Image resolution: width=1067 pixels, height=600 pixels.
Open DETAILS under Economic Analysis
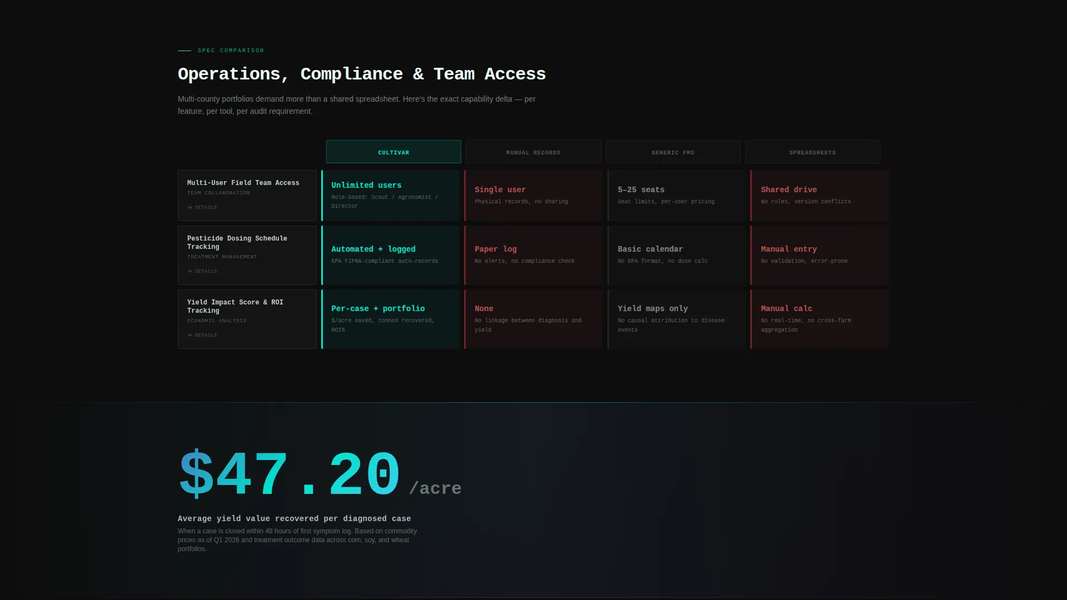202,335
